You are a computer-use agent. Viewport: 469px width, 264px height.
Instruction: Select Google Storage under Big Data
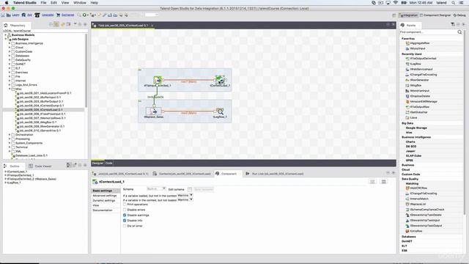click(x=416, y=128)
